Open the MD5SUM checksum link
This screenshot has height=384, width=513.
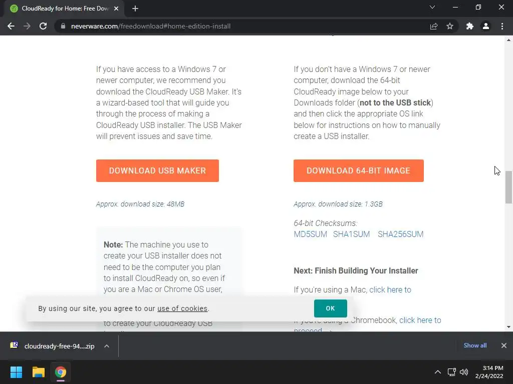pyautogui.click(x=310, y=234)
